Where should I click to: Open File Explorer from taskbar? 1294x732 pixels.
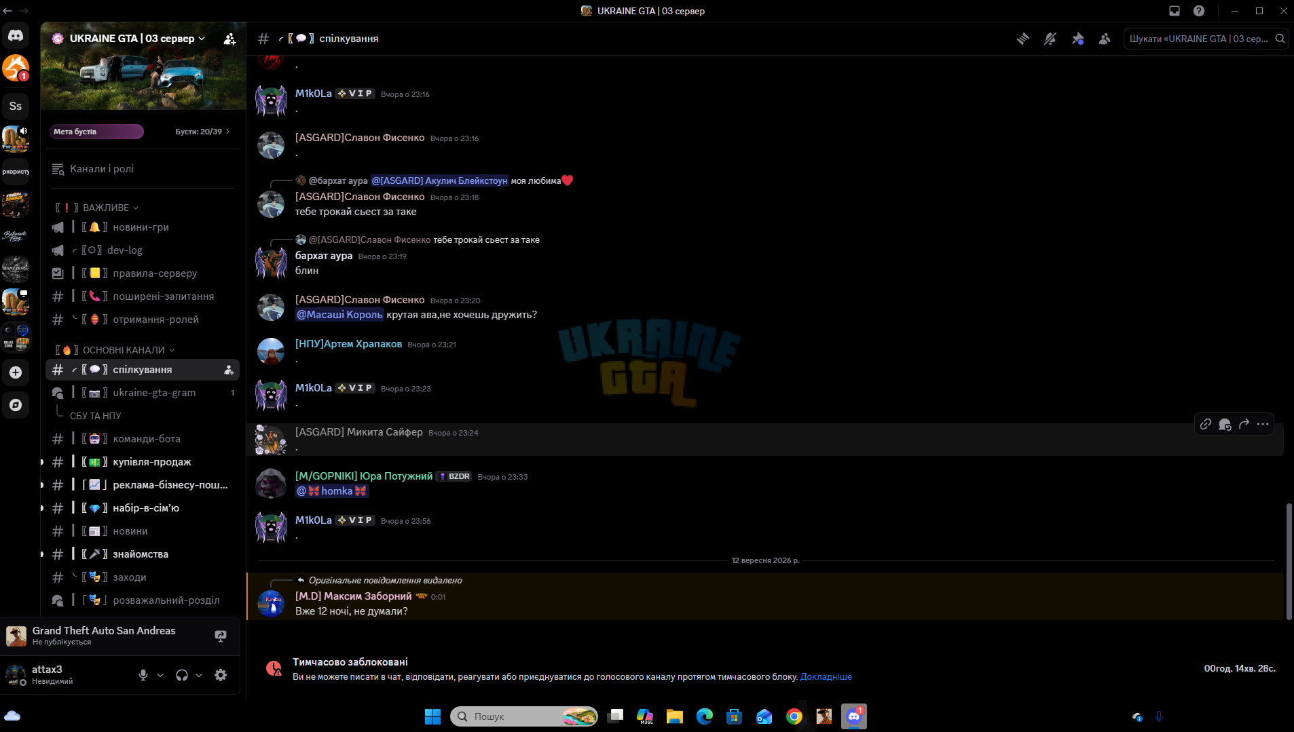click(x=674, y=716)
